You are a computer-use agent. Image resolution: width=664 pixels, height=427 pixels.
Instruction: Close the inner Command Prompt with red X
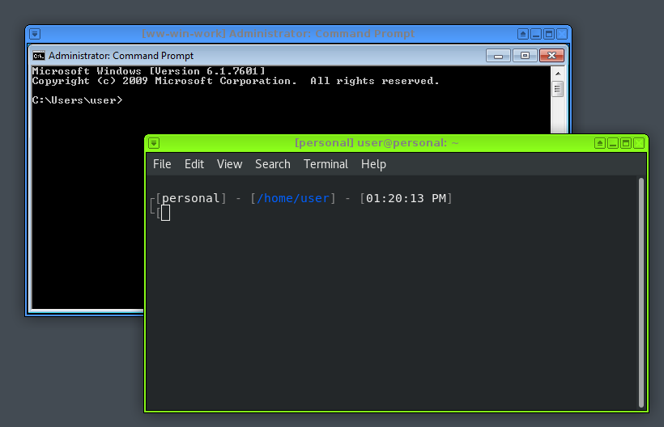[551, 56]
